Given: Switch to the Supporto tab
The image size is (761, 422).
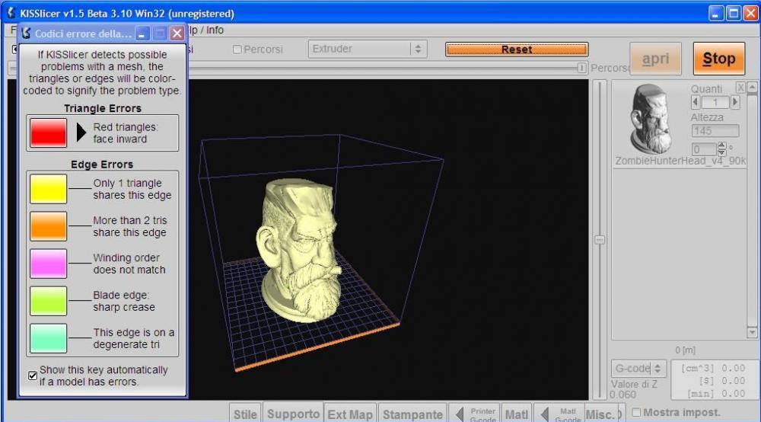Looking at the screenshot, I should click(x=293, y=414).
